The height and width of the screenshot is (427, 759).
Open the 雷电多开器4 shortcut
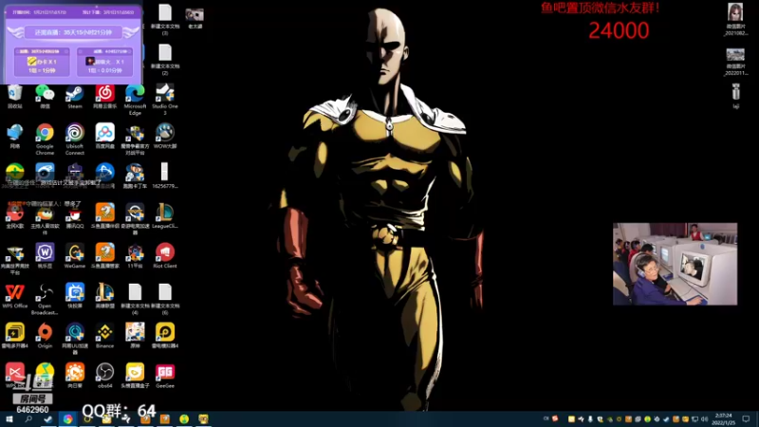pos(15,336)
